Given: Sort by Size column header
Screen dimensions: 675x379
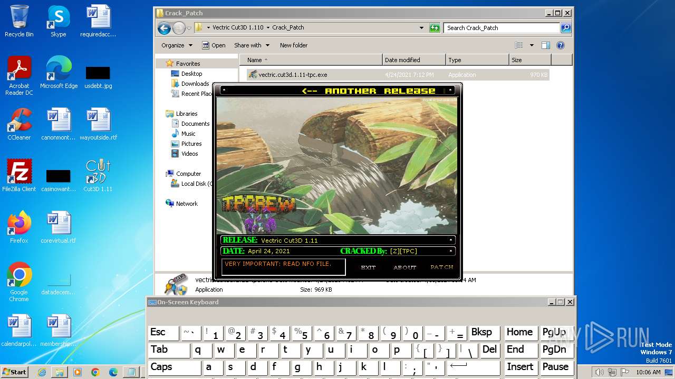Looking at the screenshot, I should pyautogui.click(x=530, y=60).
